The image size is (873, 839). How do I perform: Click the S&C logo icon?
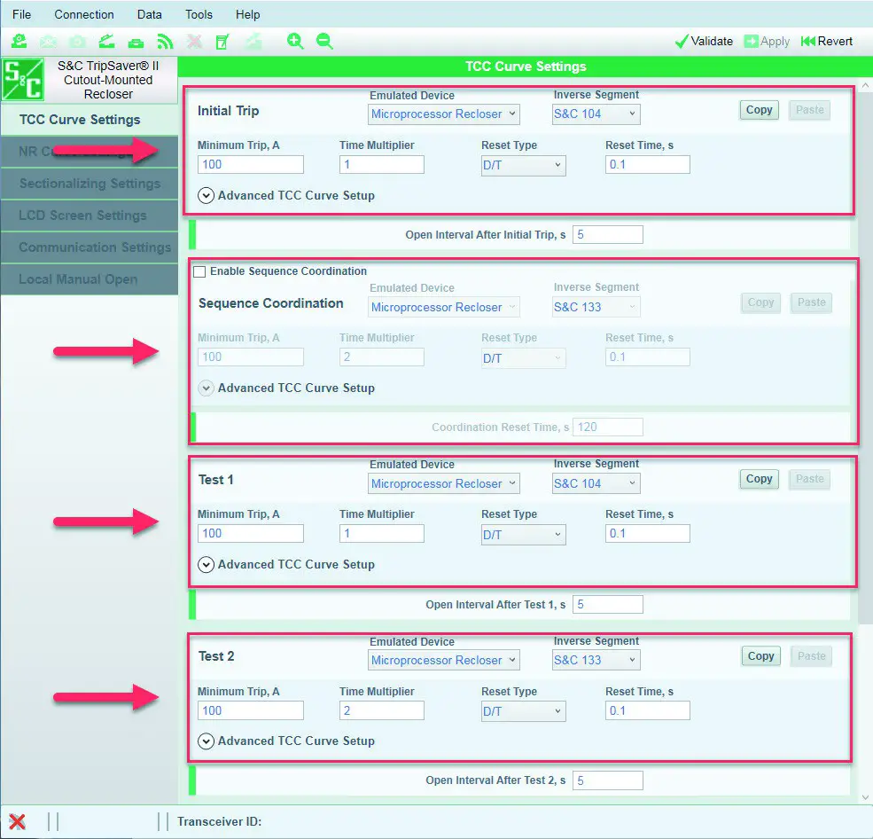[x=23, y=79]
